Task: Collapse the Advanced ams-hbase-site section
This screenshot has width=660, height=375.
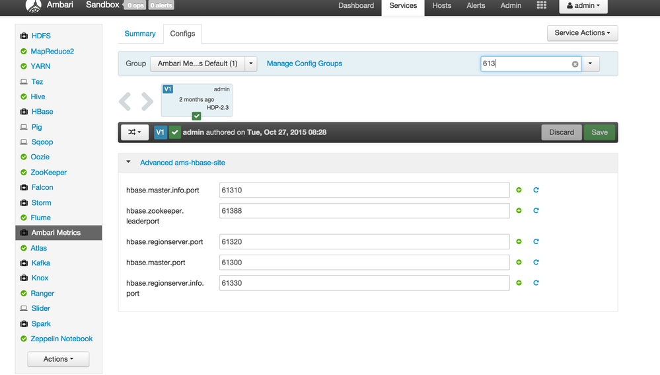Action: coord(128,162)
